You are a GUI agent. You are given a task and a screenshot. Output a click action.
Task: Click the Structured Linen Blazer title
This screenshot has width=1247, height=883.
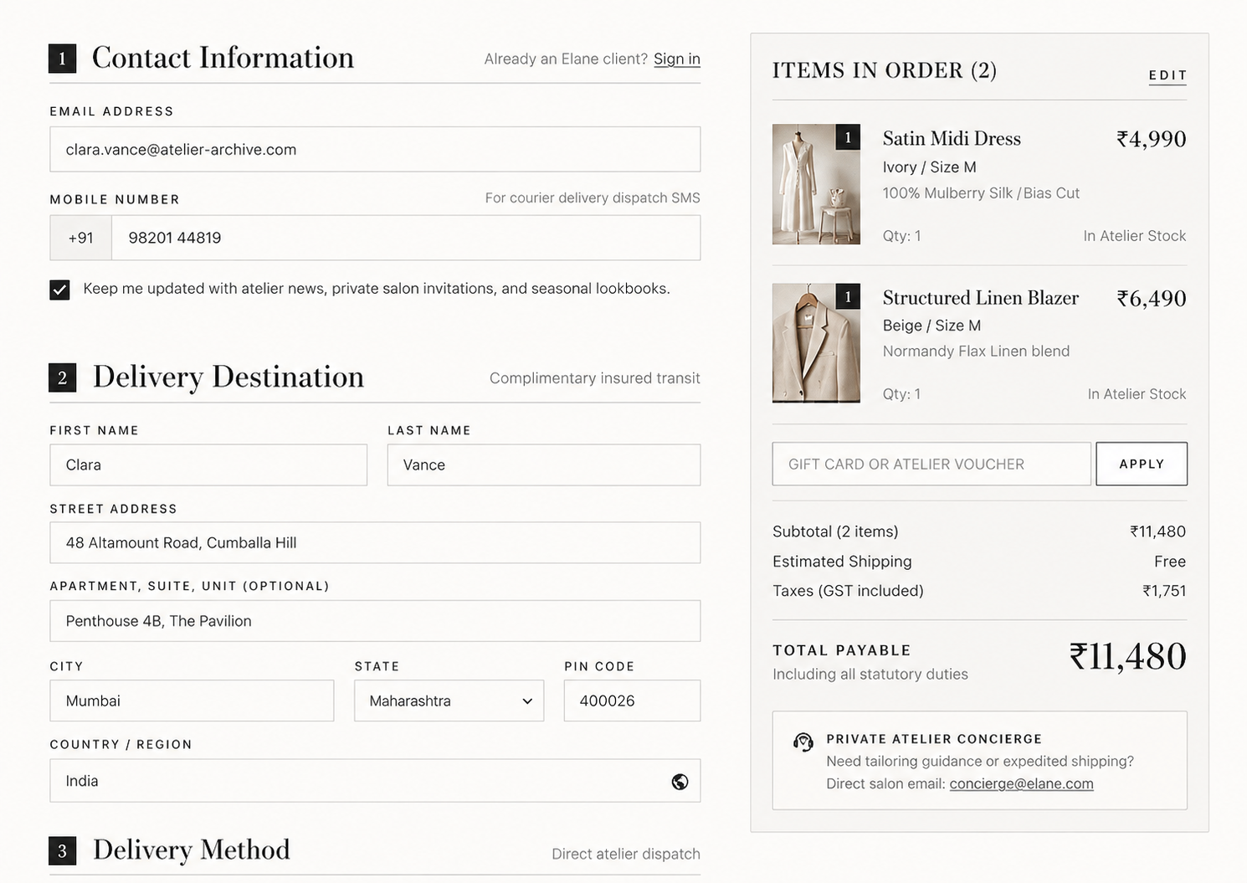tap(981, 298)
